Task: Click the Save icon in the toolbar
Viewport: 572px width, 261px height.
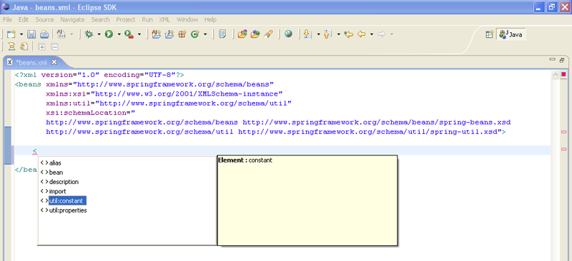Action: (x=31, y=34)
